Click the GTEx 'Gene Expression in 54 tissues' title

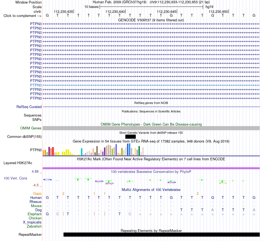pyautogui.click(x=151, y=141)
